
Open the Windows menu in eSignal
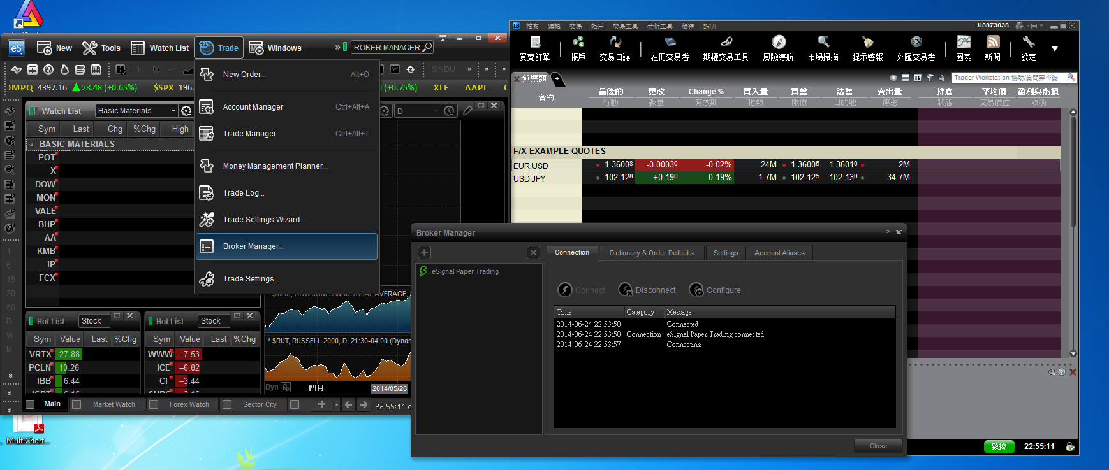[275, 48]
